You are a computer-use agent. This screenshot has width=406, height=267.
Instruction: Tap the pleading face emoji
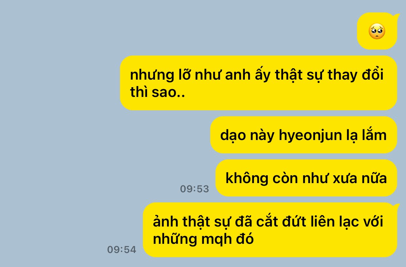click(x=377, y=31)
